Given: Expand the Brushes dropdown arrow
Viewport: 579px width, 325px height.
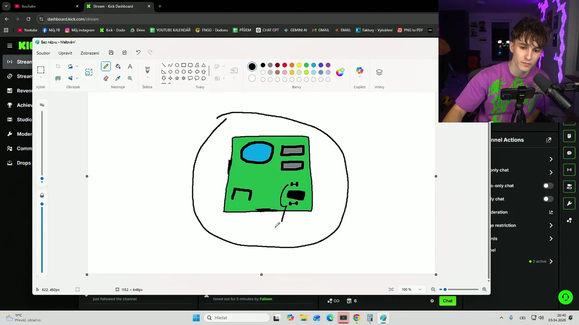Looking at the screenshot, I should [x=147, y=78].
